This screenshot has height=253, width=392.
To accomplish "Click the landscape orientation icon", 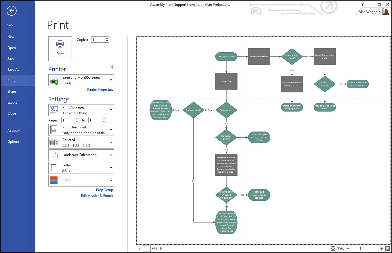I will (54, 155).
